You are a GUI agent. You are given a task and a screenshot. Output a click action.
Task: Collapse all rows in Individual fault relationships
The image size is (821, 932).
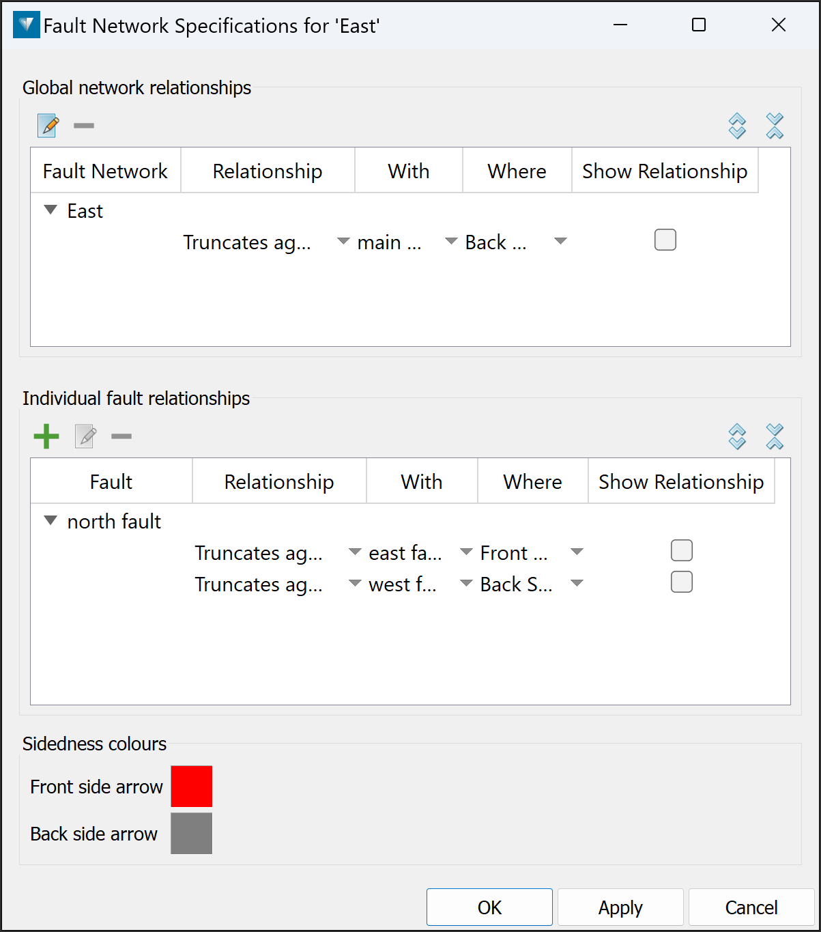pos(775,436)
